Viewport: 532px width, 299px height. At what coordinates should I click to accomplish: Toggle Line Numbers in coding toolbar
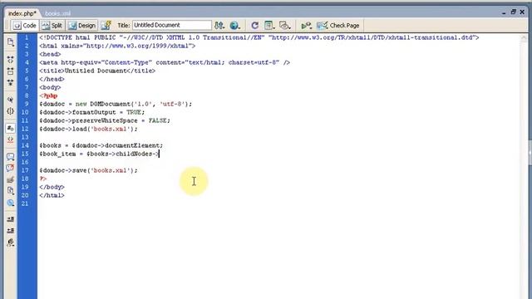11,128
